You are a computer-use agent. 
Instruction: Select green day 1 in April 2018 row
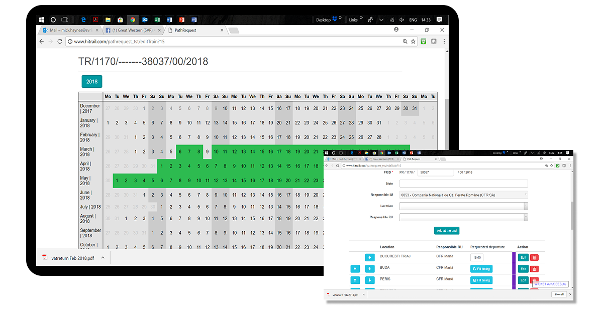[162, 166]
